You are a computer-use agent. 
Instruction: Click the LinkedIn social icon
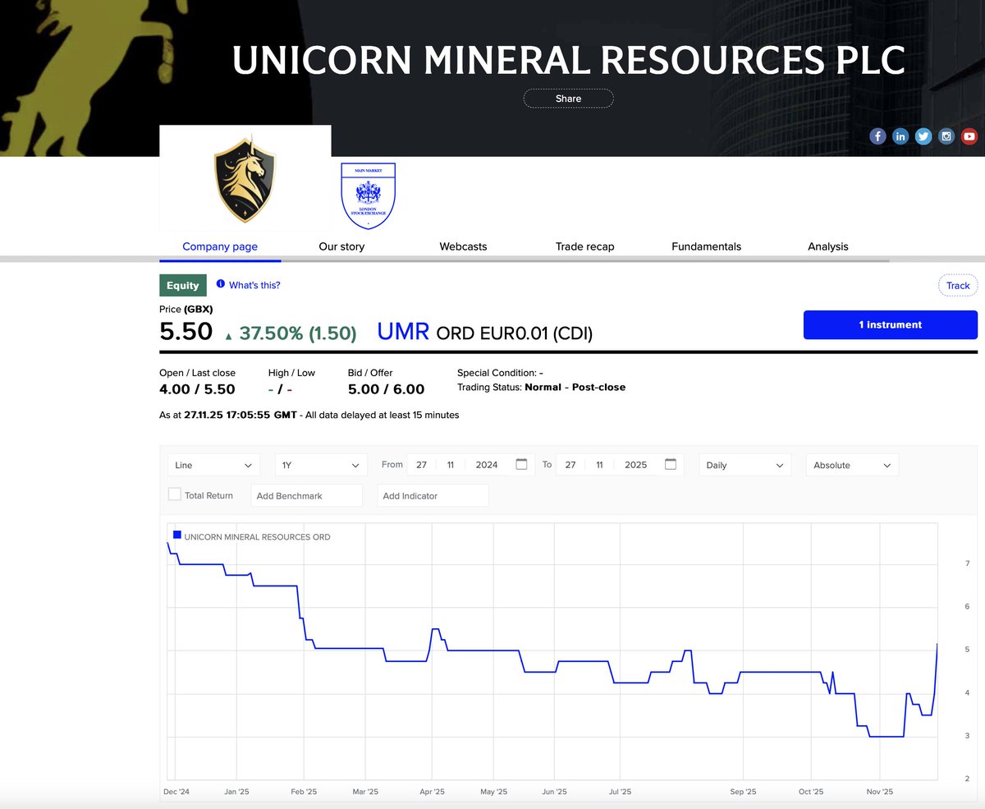(x=900, y=136)
